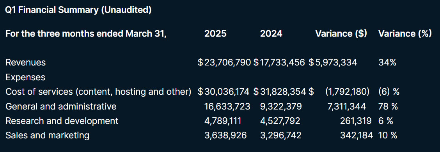This screenshot has height=152, width=440.
Task: Select the cost of services value $30,036,174
Action: coord(224,92)
